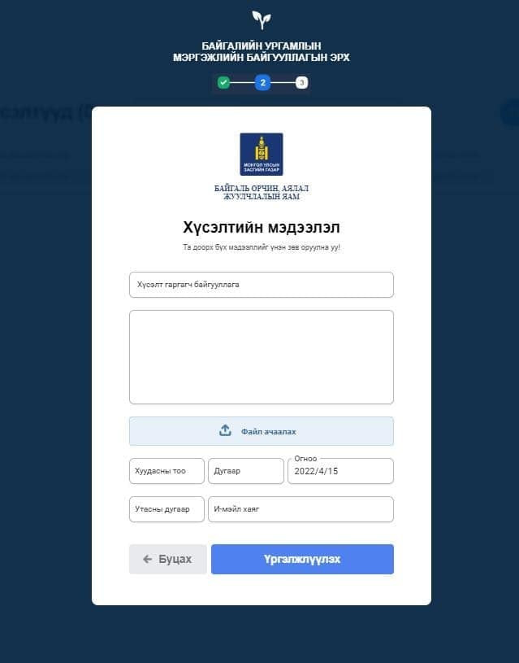Focus the Дугаар input field

point(246,471)
